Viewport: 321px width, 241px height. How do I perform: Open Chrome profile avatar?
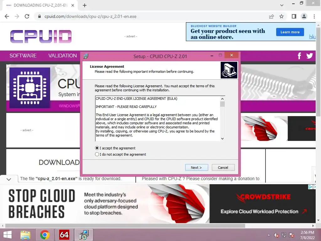[x=304, y=16]
